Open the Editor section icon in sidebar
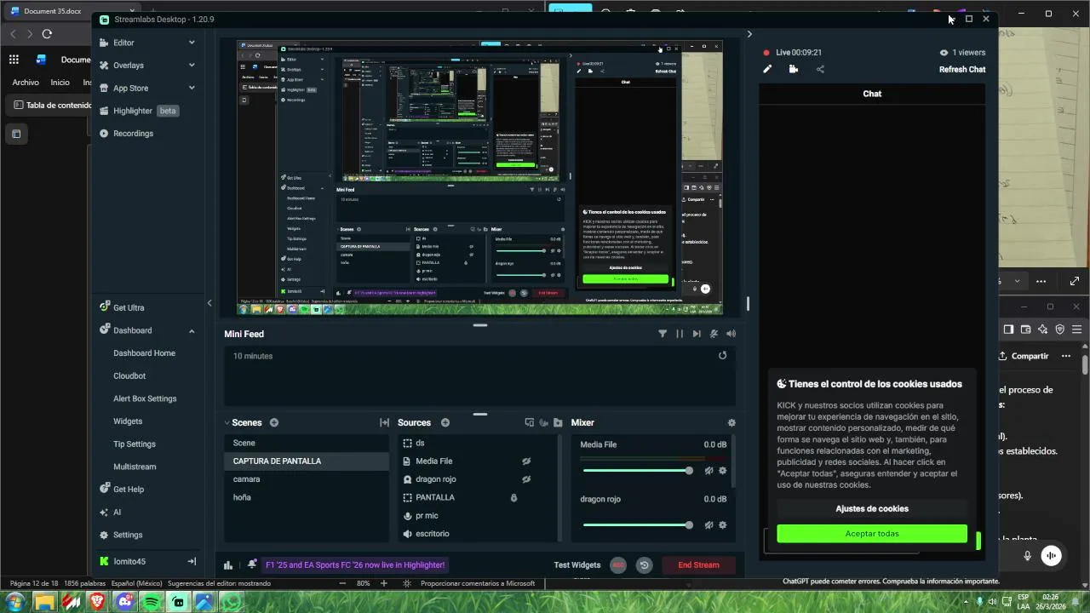 104,43
